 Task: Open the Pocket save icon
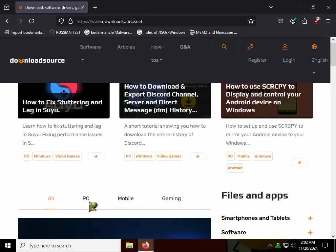tap(281, 21)
